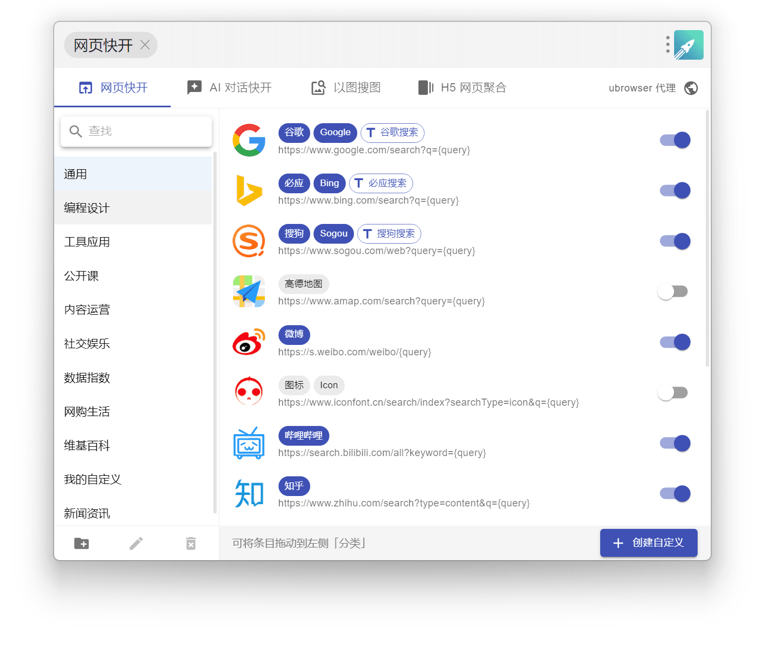This screenshot has height=657, width=766.
Task: Click the rocket plugin icon
Action: click(x=689, y=45)
